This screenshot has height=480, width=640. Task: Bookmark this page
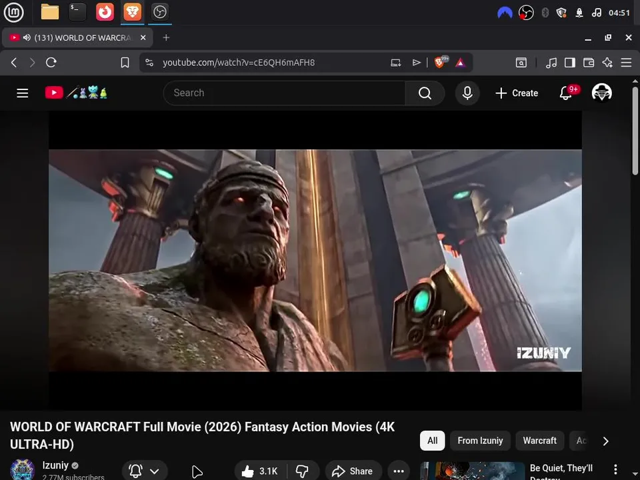125,63
